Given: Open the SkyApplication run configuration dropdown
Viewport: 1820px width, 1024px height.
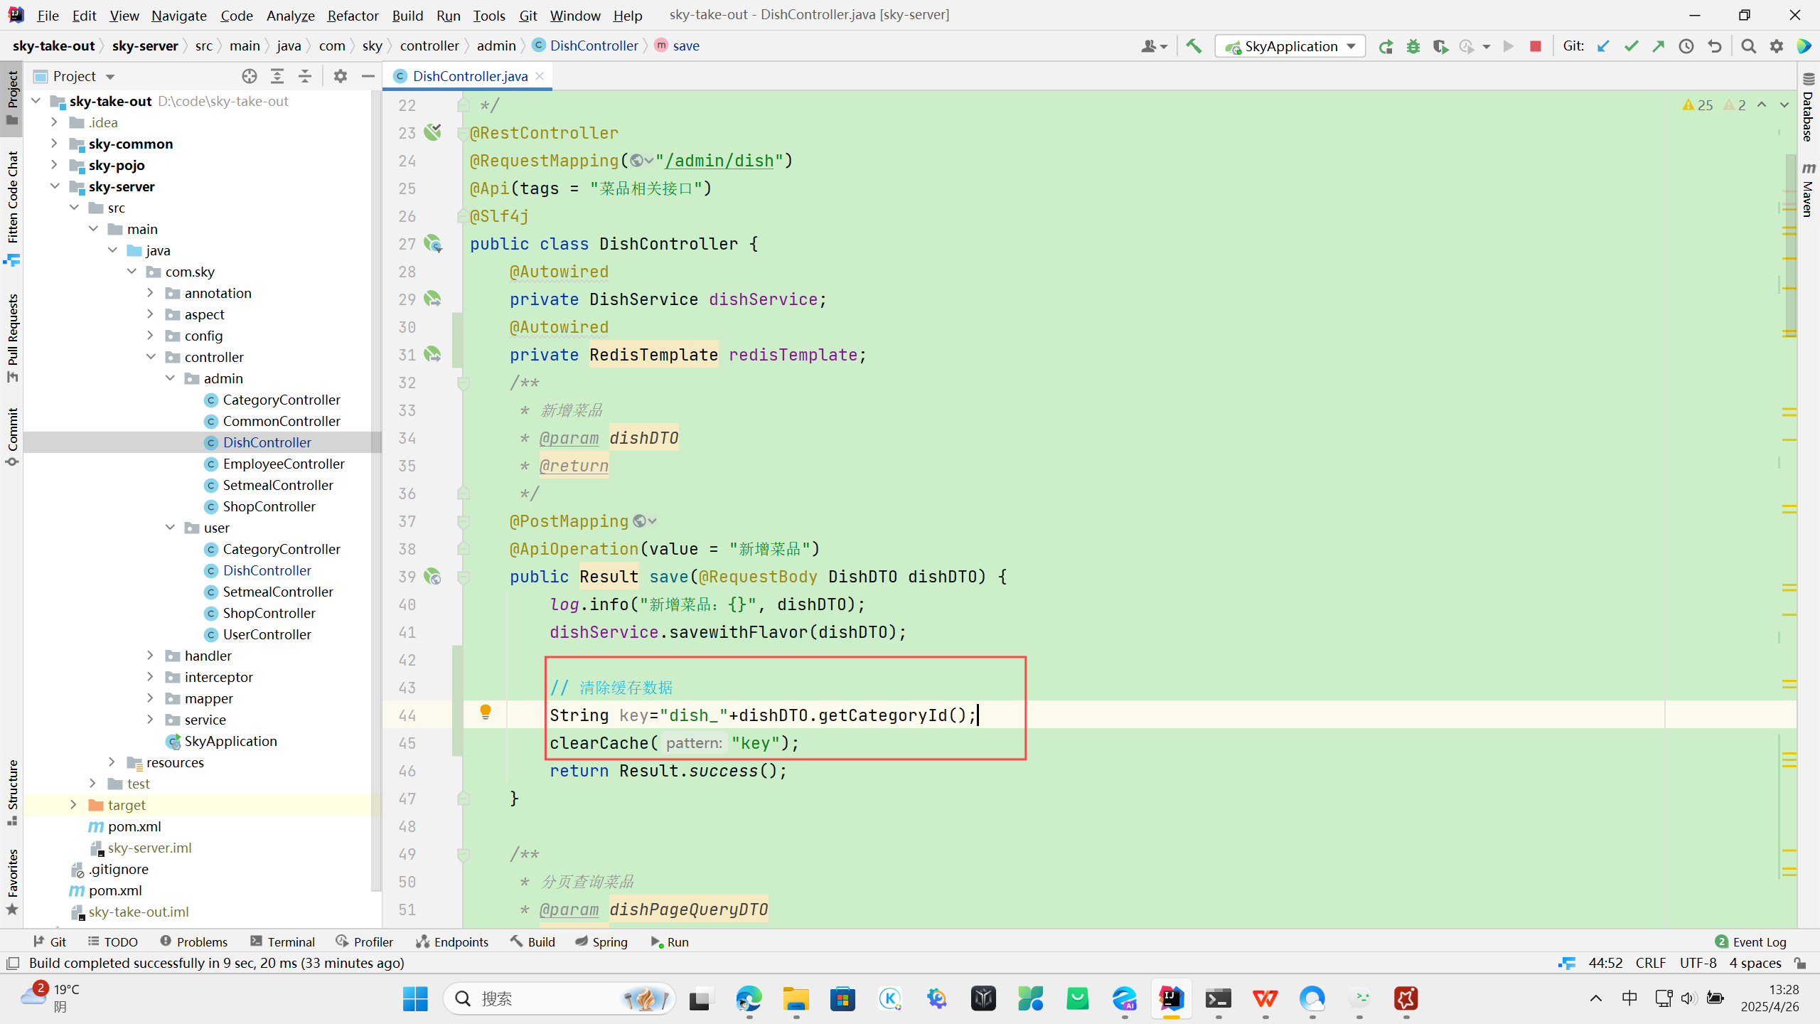Looking at the screenshot, I should (1351, 46).
